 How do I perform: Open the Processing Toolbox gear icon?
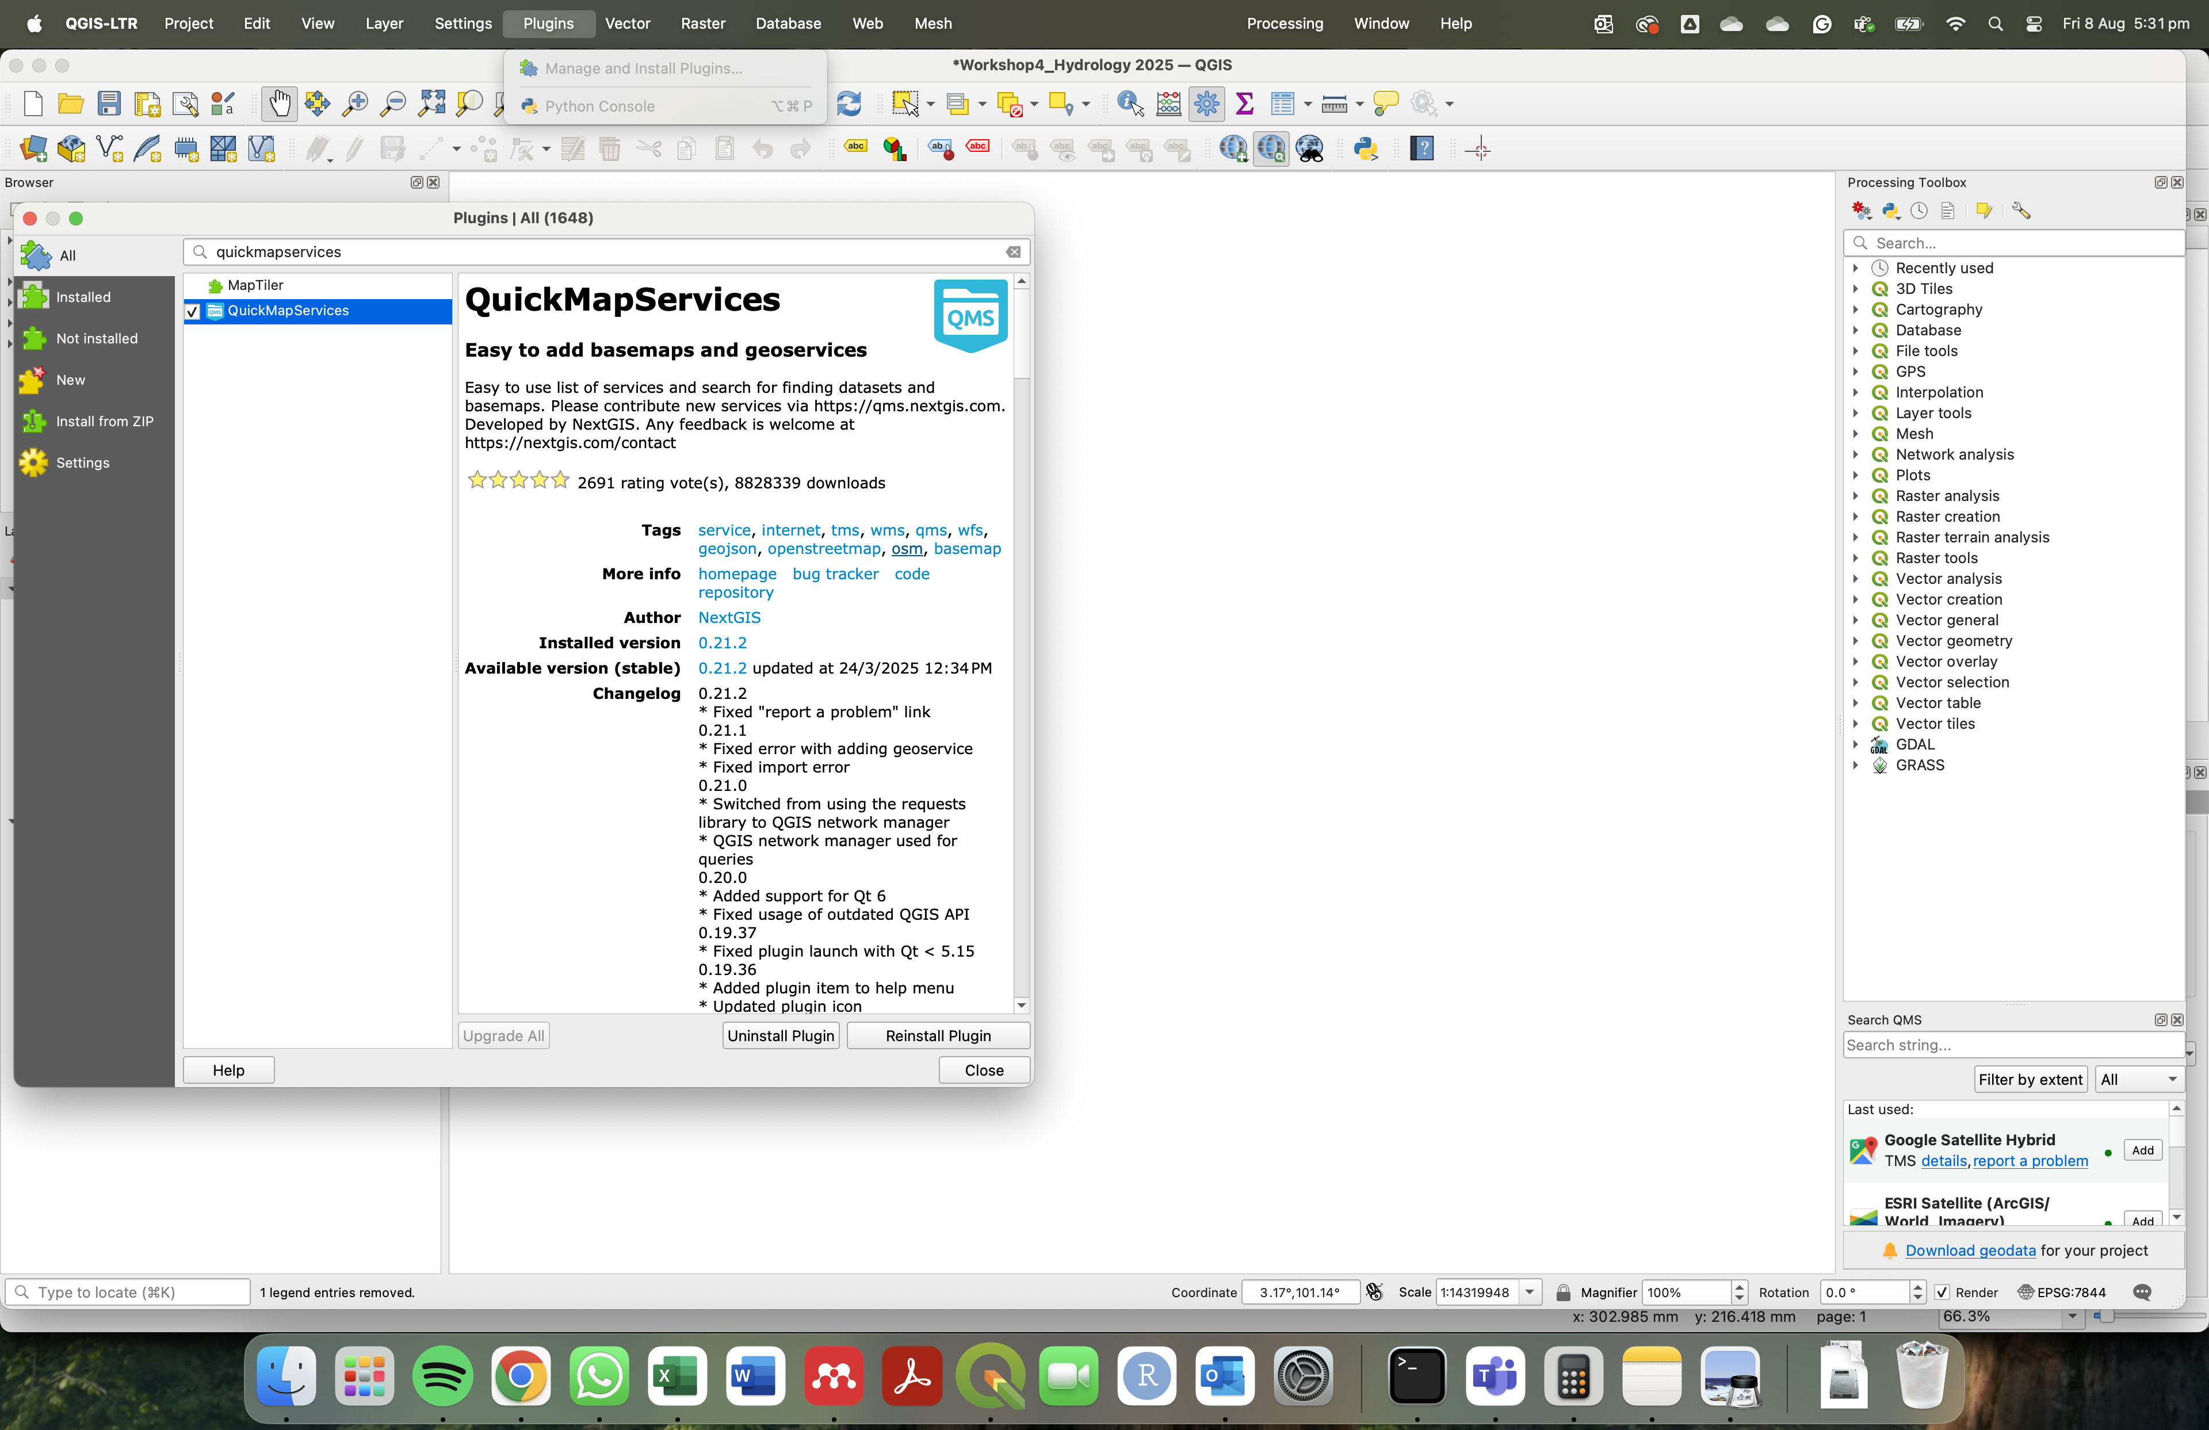1206,104
